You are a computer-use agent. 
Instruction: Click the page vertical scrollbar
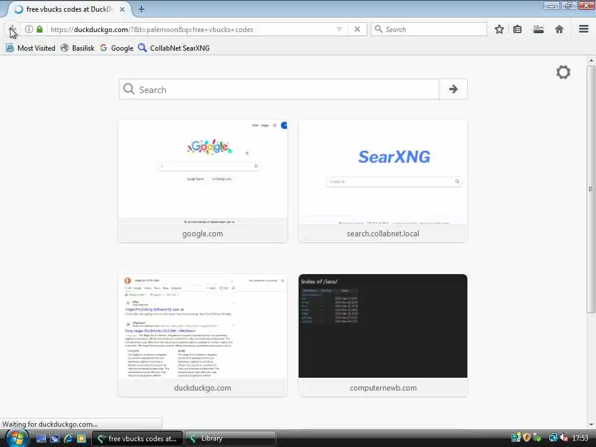pyautogui.click(x=591, y=189)
